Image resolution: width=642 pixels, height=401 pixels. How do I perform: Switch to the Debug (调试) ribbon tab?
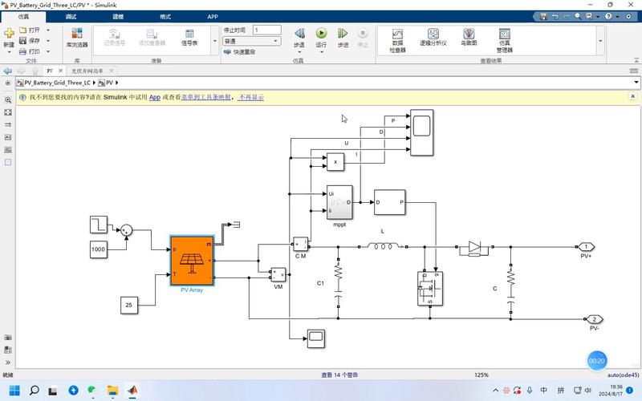71,16
